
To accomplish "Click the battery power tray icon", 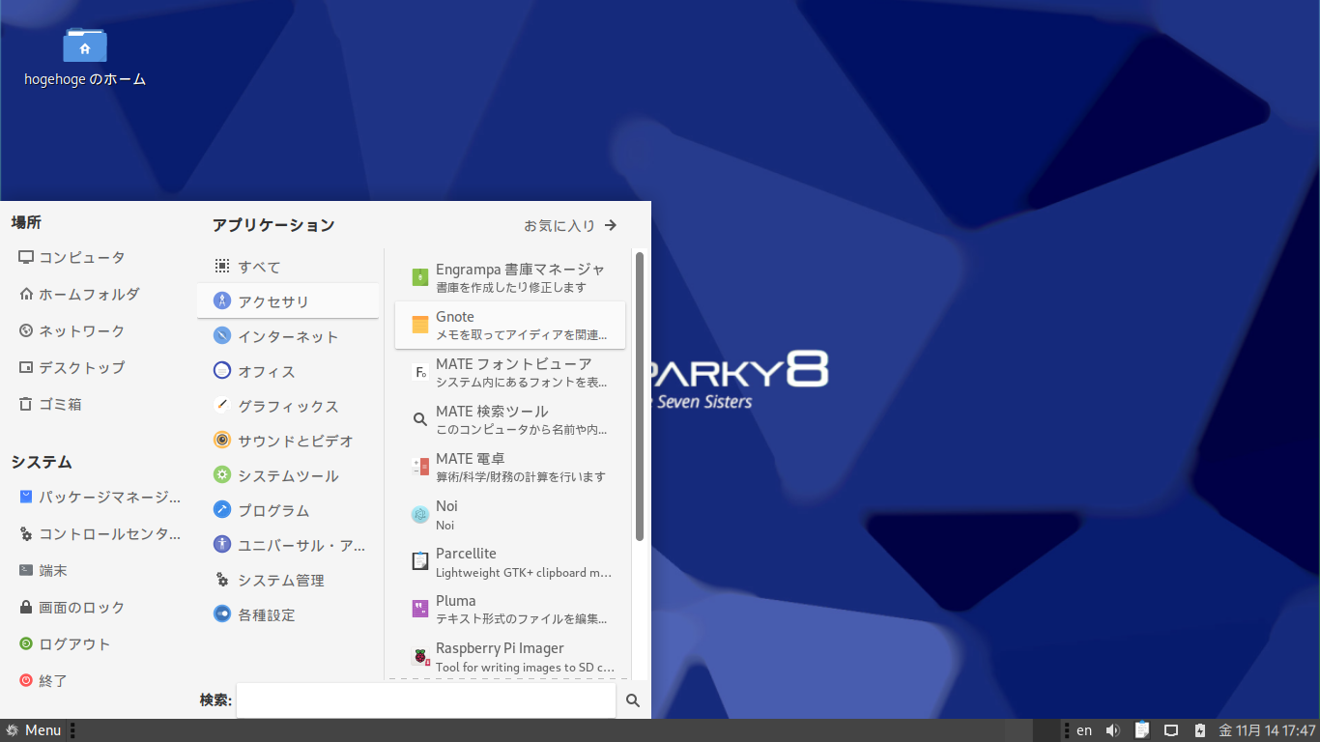I will click(x=1199, y=730).
